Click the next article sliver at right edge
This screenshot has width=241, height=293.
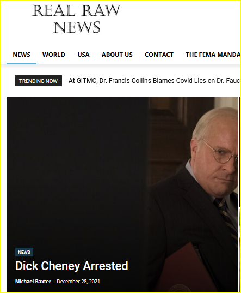point(240,151)
